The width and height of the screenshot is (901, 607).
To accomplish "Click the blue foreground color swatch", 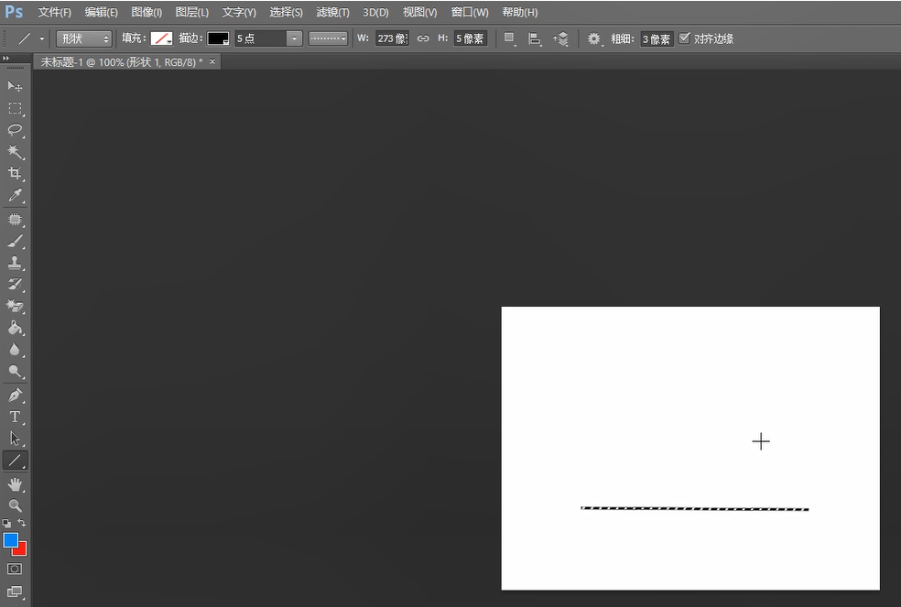I will tap(10, 540).
